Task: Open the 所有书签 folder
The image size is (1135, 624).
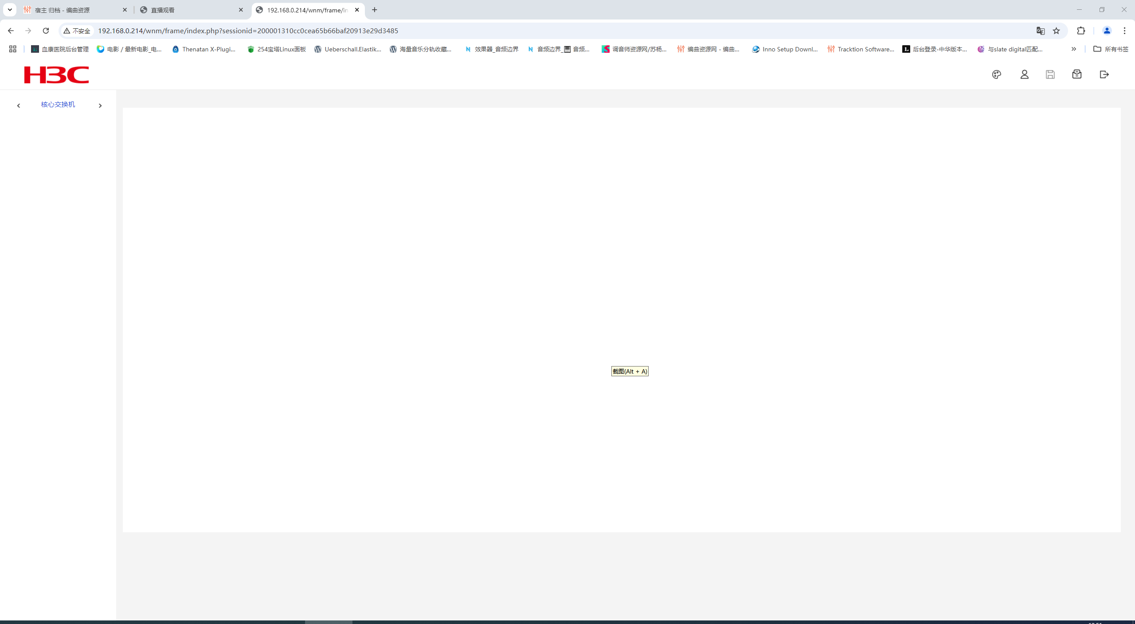Action: 1111,49
